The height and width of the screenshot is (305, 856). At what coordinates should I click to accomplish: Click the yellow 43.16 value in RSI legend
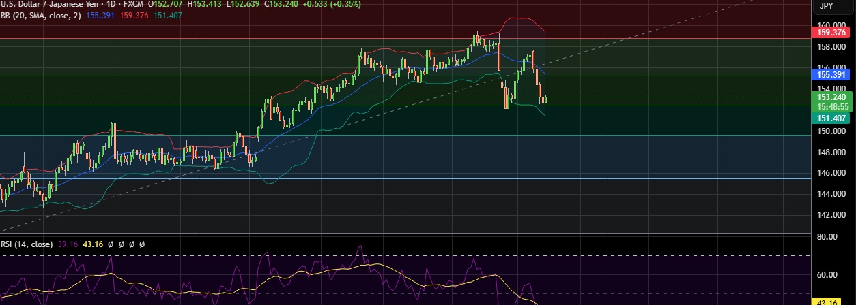94,244
